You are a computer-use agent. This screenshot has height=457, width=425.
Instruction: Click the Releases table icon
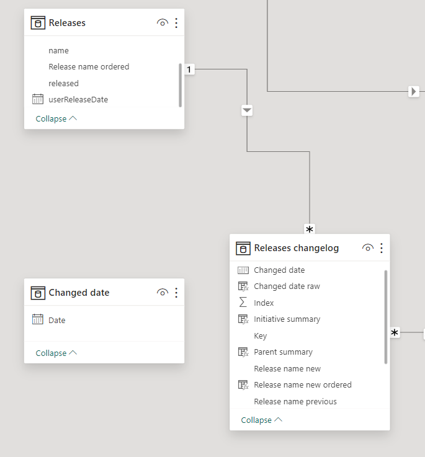point(38,23)
